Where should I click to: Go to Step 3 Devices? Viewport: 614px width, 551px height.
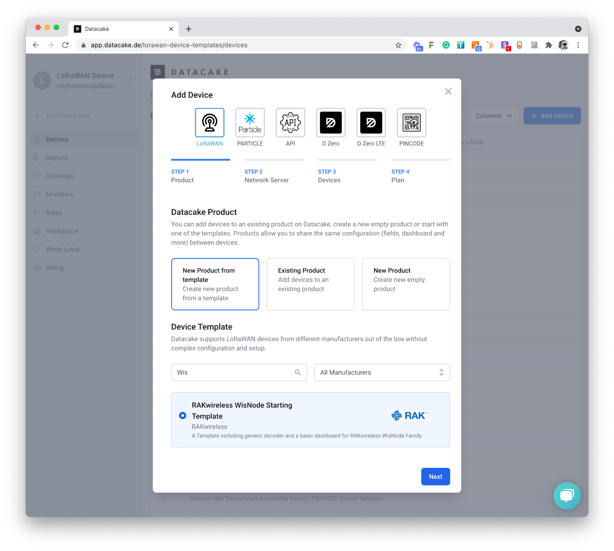coord(347,172)
